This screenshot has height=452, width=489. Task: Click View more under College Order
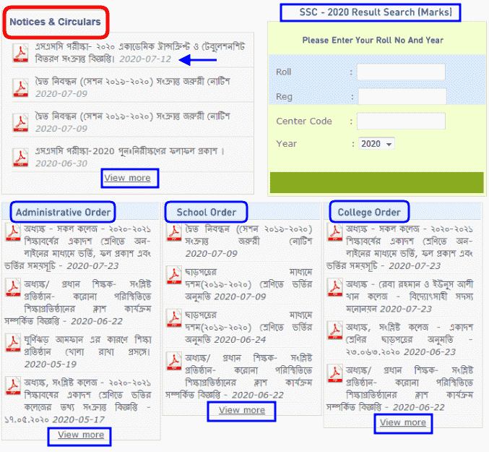403,422
